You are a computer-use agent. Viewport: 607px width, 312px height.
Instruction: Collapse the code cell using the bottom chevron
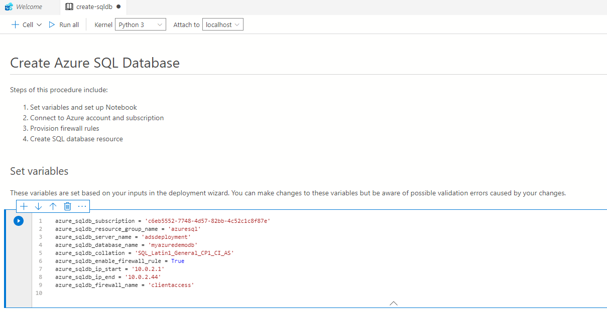[x=394, y=303]
